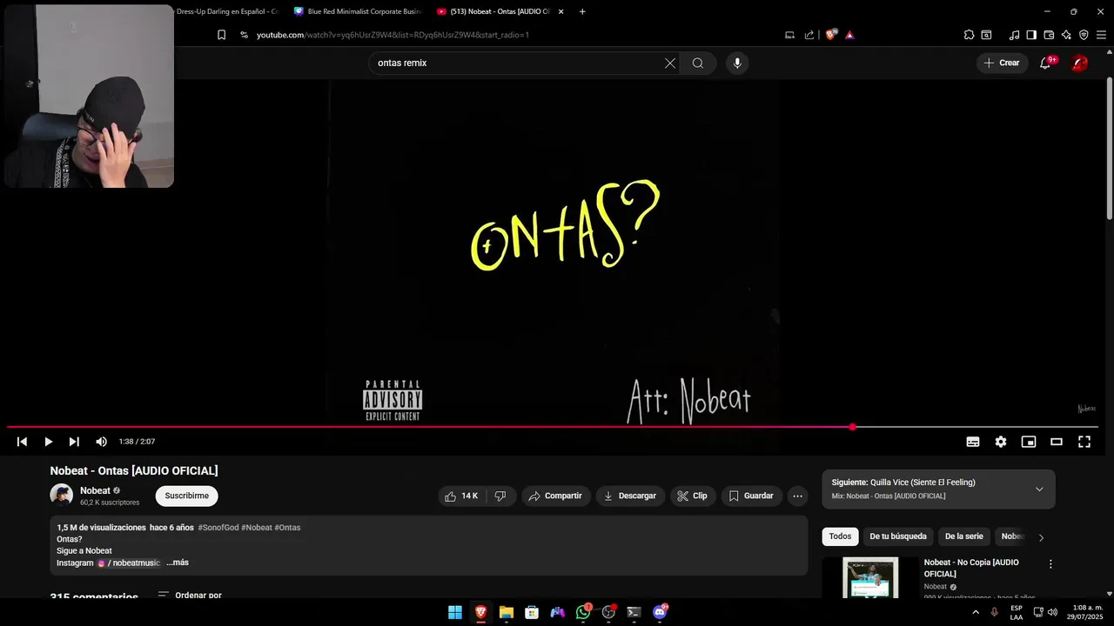
Task: Open Discord from the taskbar
Action: point(660,612)
